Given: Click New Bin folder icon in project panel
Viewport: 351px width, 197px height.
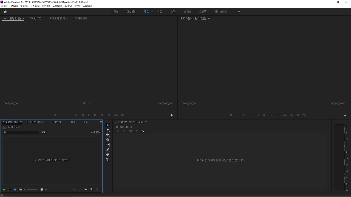Looking at the screenshot, I should tap(86, 189).
